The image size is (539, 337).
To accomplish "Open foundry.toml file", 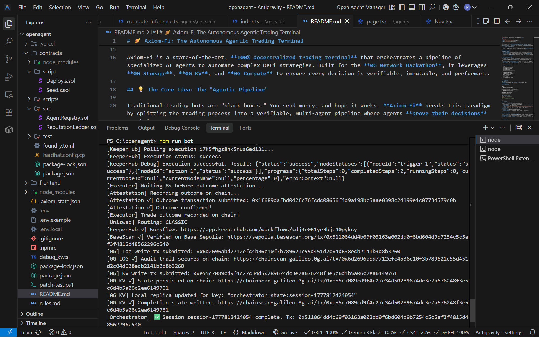I will (58, 146).
